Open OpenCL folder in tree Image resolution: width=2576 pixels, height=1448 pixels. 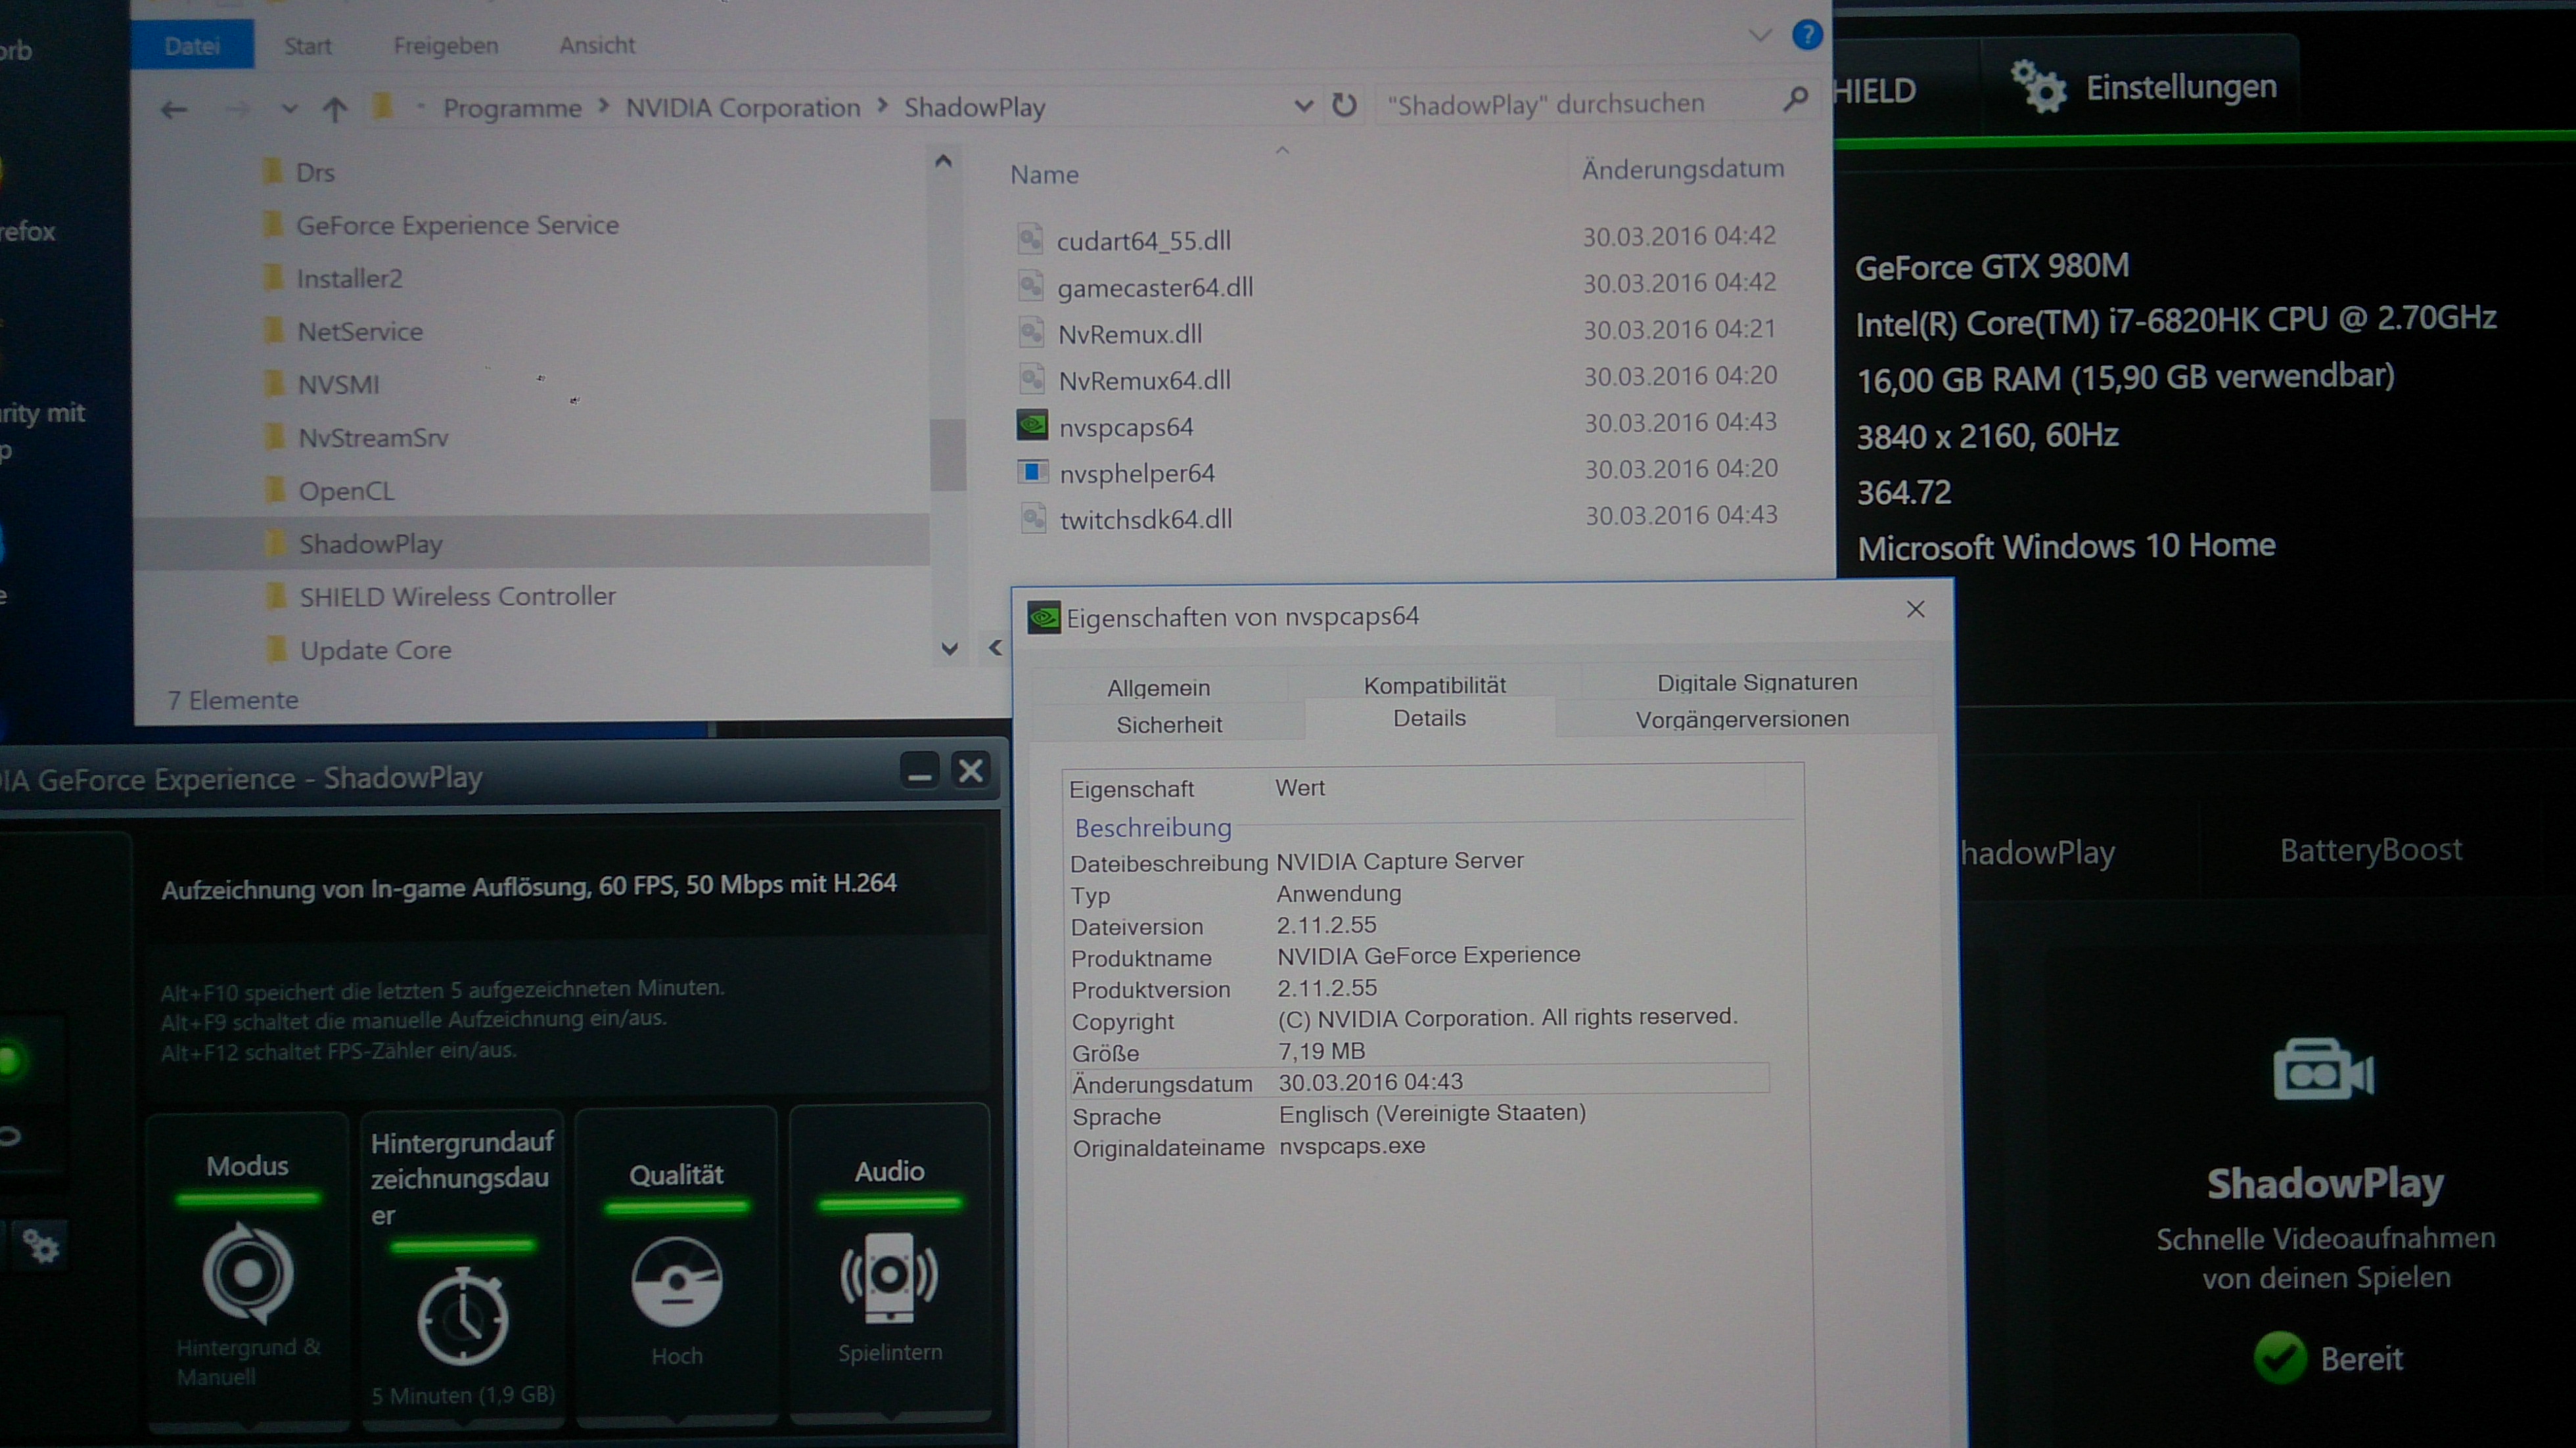(329, 490)
